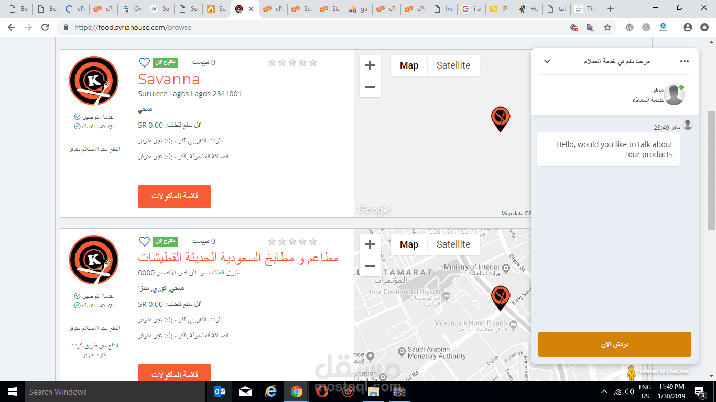
Task: View site security lock information
Action: 66,27
